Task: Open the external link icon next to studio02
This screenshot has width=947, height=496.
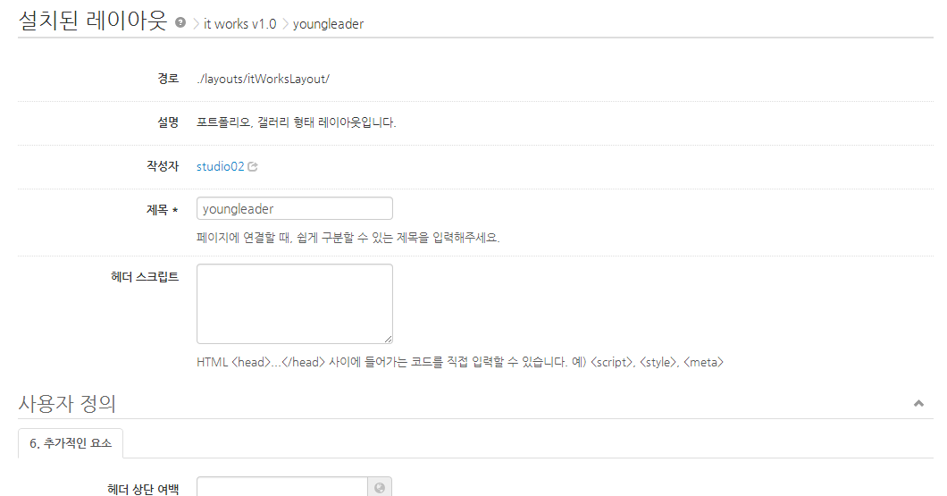Action: tap(253, 166)
